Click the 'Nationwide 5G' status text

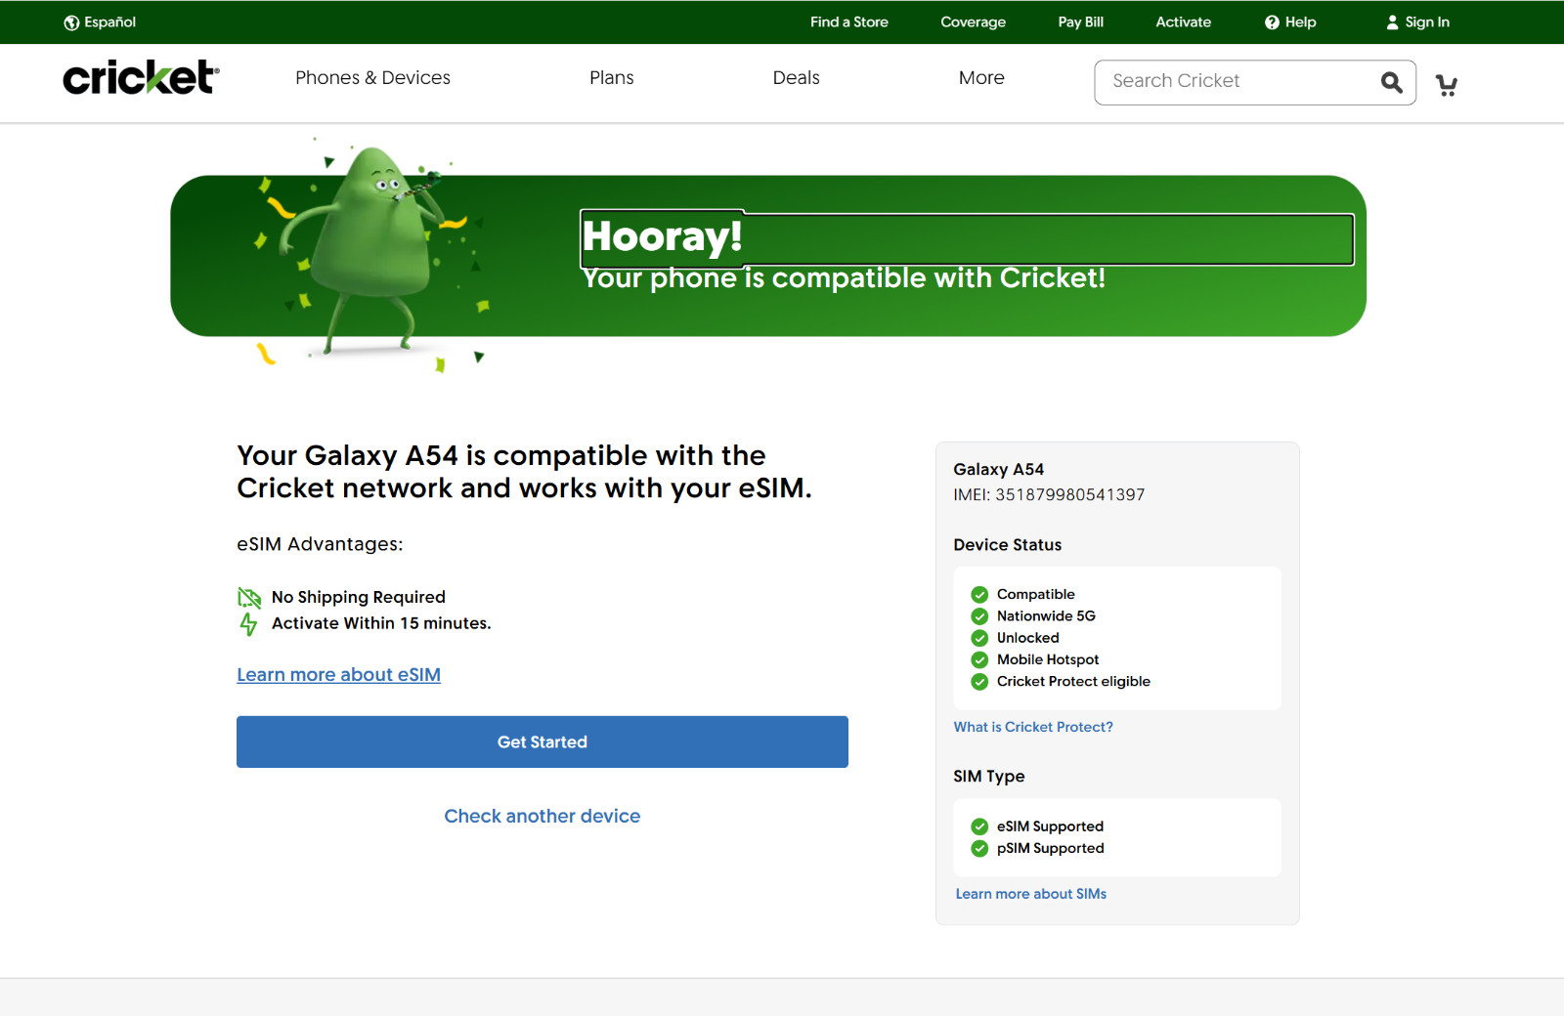1046,616
